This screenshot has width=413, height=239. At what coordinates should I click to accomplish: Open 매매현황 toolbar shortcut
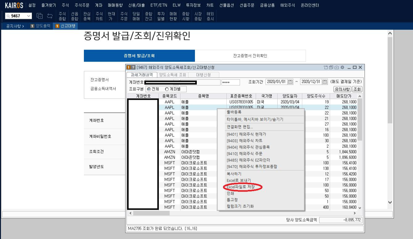point(173,16)
